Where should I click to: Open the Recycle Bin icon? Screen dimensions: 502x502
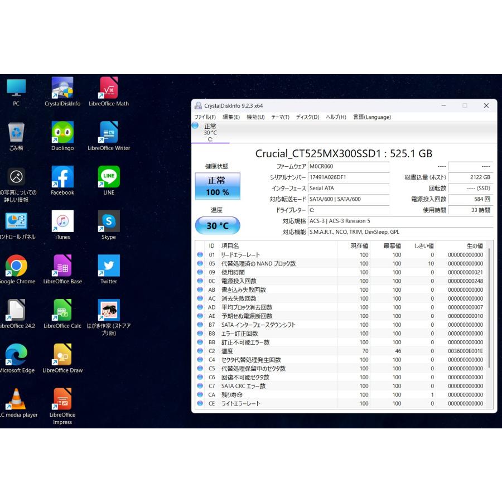pos(16,134)
